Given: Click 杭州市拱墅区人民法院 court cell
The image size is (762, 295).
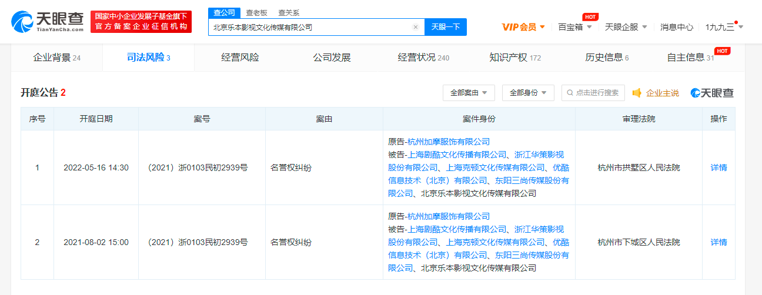Looking at the screenshot, I should tap(639, 167).
